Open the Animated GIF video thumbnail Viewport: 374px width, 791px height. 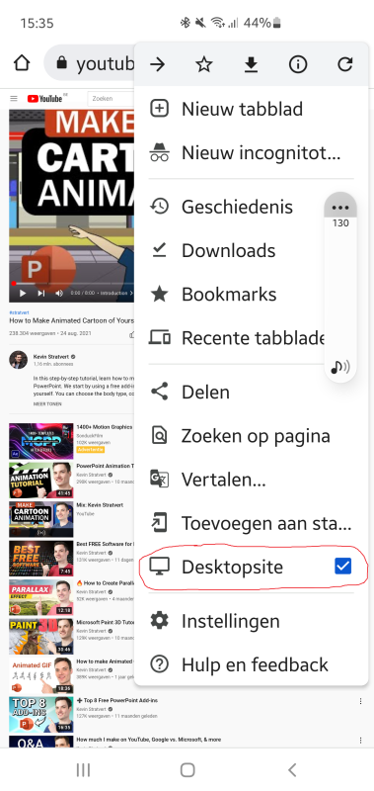[x=40, y=675]
